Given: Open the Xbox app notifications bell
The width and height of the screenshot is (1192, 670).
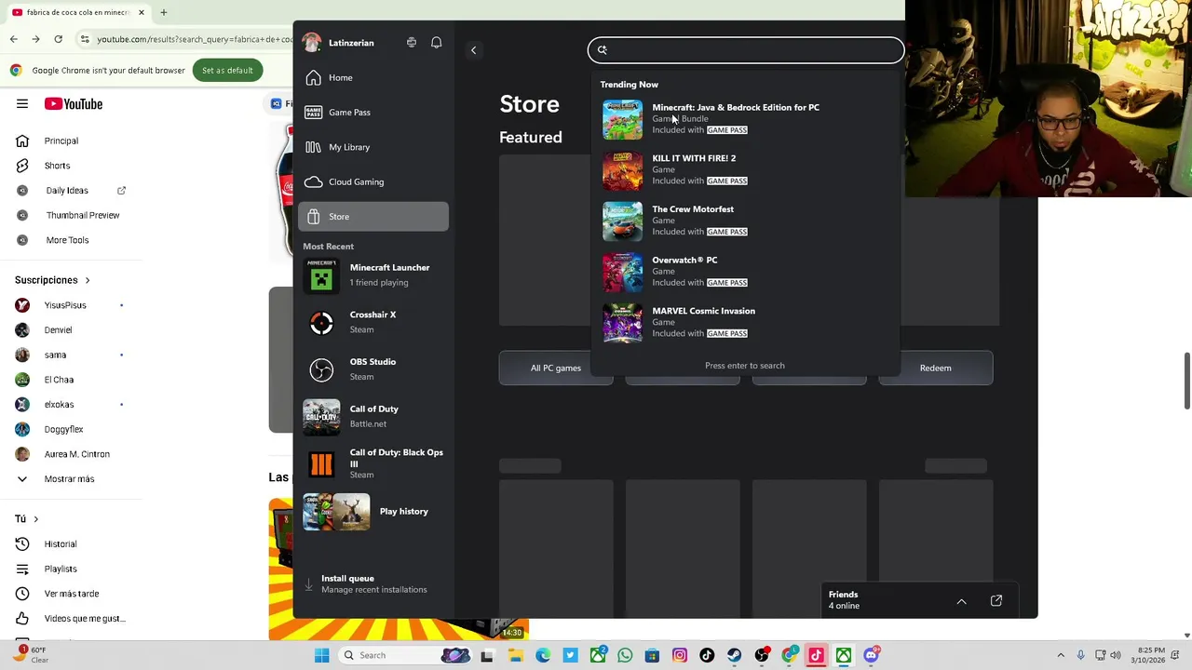Looking at the screenshot, I should point(436,43).
